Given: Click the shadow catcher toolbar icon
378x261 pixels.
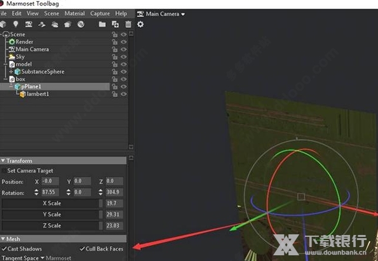Looking at the screenshot, I should (x=68, y=24).
